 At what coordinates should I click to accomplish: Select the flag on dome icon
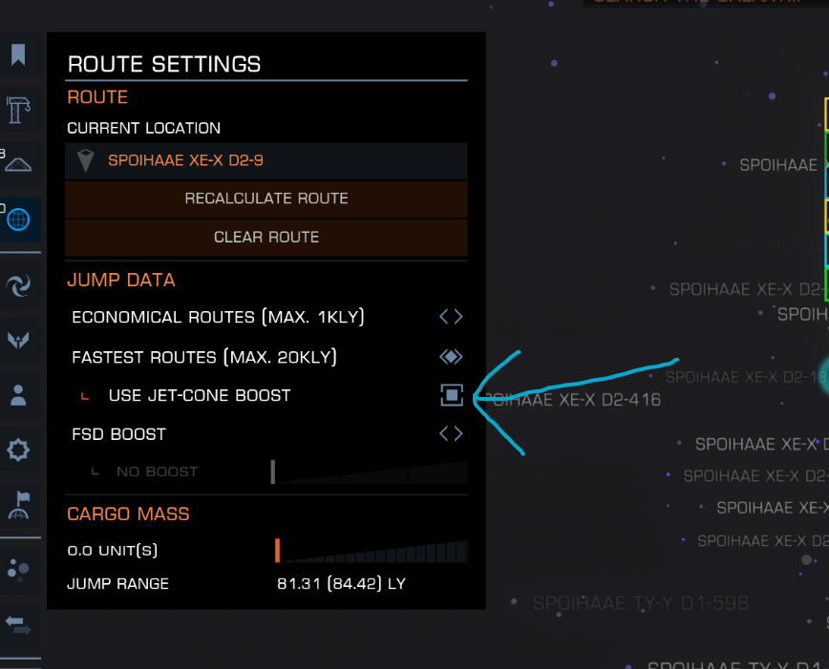pyautogui.click(x=18, y=505)
